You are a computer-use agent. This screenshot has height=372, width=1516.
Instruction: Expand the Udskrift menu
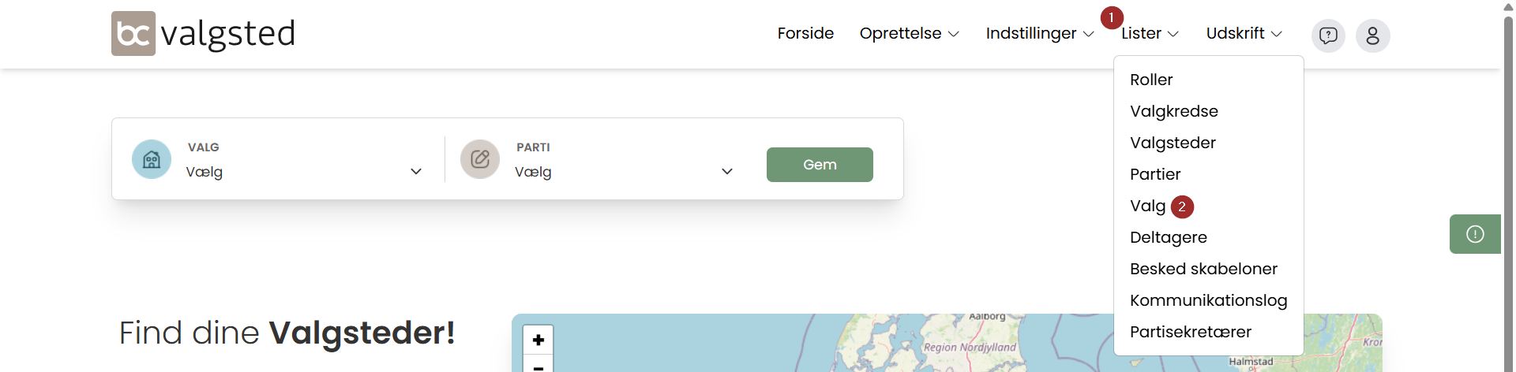click(x=1244, y=33)
